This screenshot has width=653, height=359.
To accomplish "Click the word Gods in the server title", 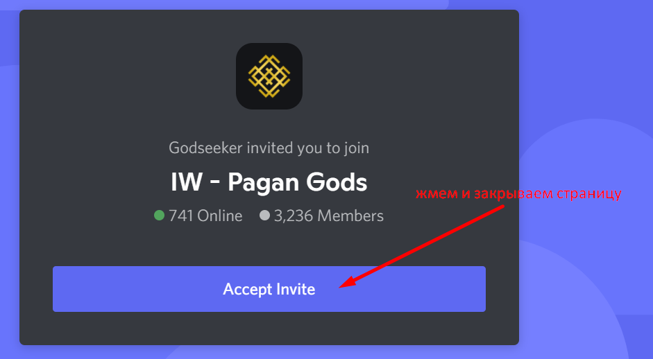I will tap(337, 182).
